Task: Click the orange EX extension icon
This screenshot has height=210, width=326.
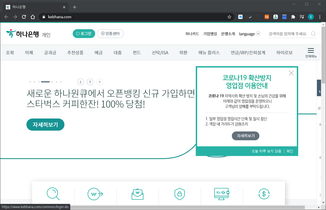Action: point(267,17)
